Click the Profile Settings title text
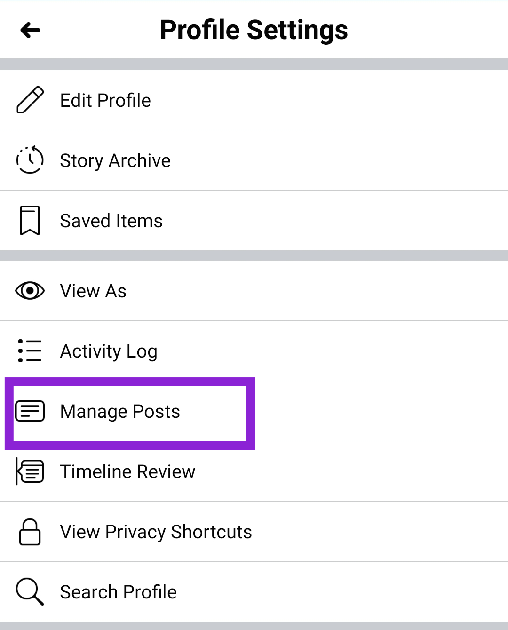Viewport: 508px width, 630px height. click(254, 30)
